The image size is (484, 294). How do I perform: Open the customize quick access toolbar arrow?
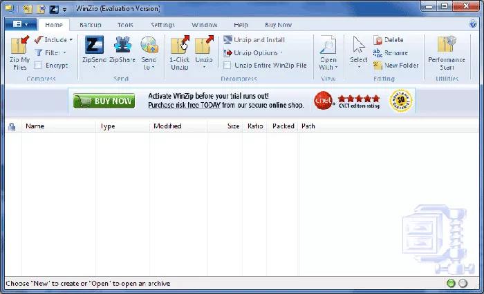[64, 10]
